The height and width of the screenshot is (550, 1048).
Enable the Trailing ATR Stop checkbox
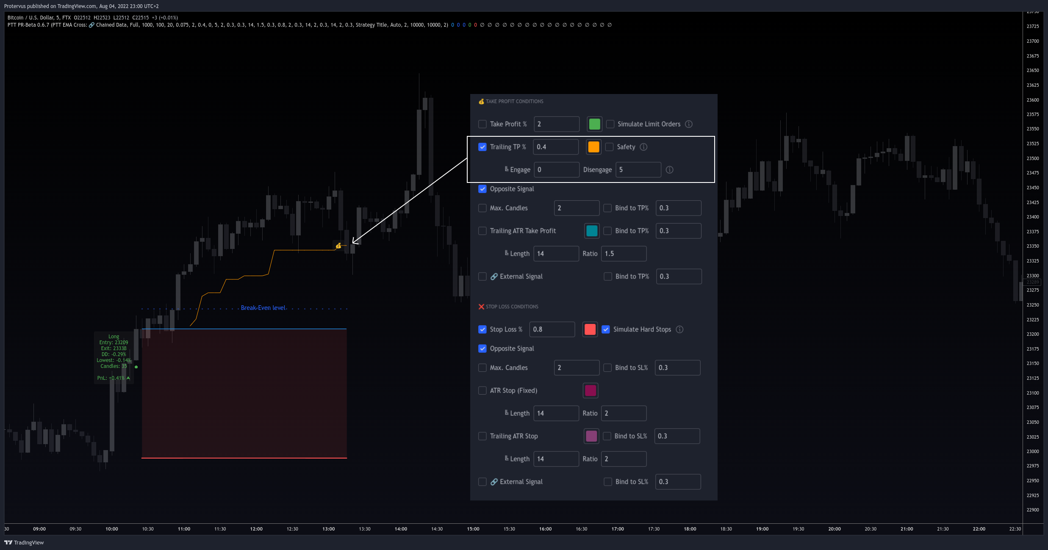[x=482, y=436]
